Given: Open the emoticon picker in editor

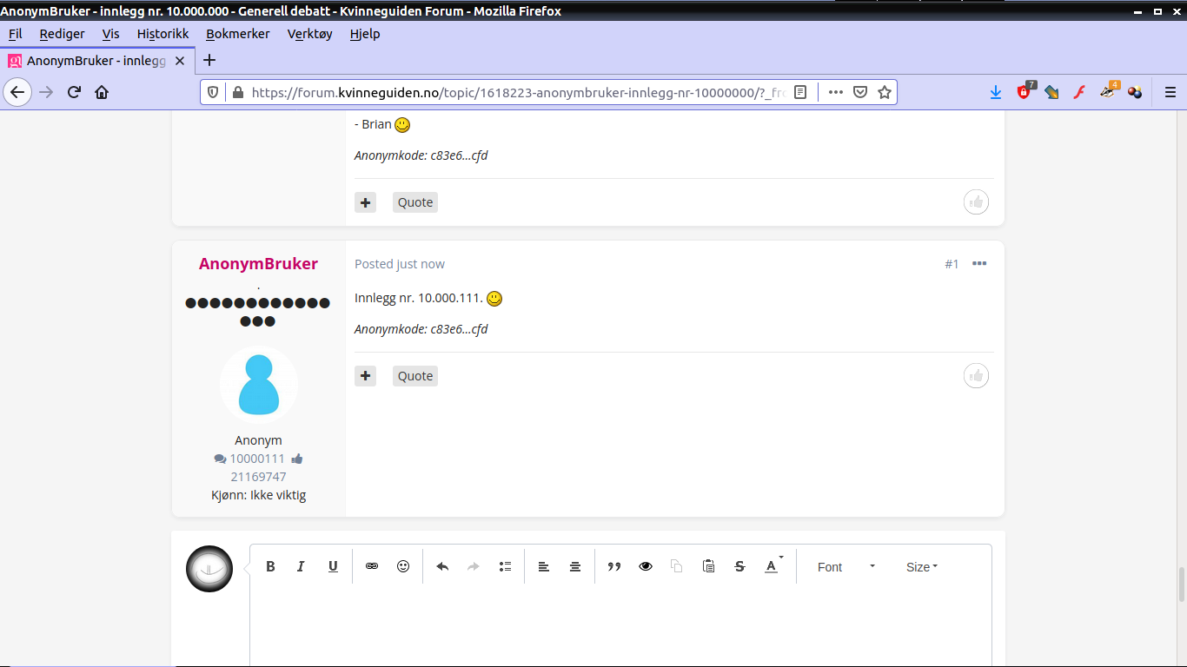Looking at the screenshot, I should click(403, 566).
